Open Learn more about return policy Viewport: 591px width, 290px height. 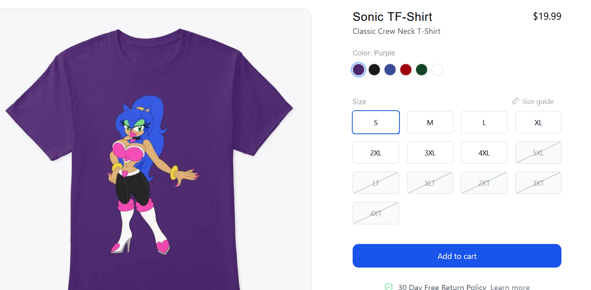tap(510, 287)
